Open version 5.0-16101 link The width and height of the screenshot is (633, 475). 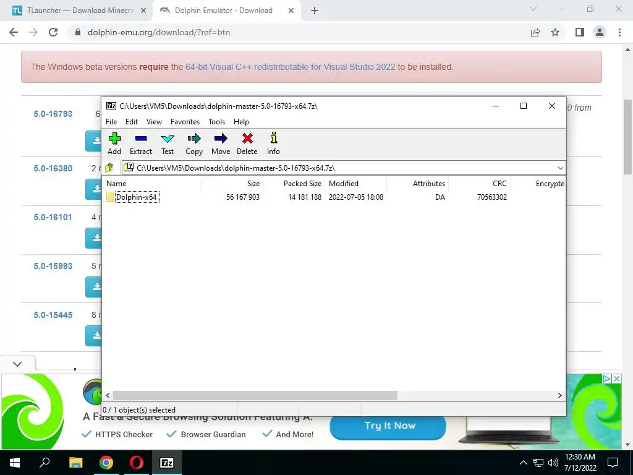(x=53, y=217)
